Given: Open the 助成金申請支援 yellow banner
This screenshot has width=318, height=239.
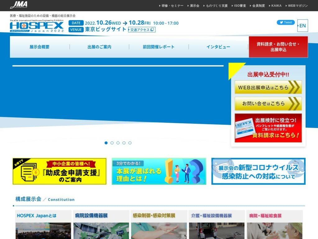Looking at the screenshot, I should (x=59, y=171).
